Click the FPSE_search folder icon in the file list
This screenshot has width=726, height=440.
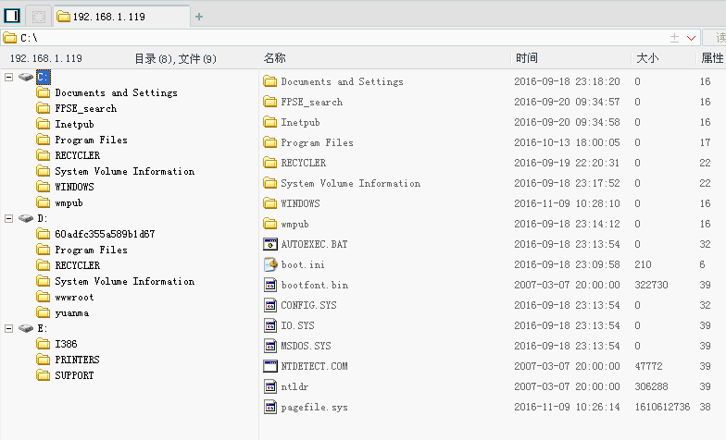[x=270, y=102]
